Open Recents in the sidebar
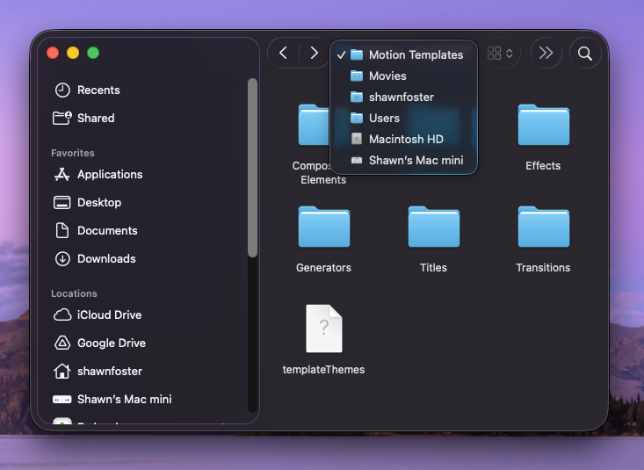The image size is (644, 470). 98,90
